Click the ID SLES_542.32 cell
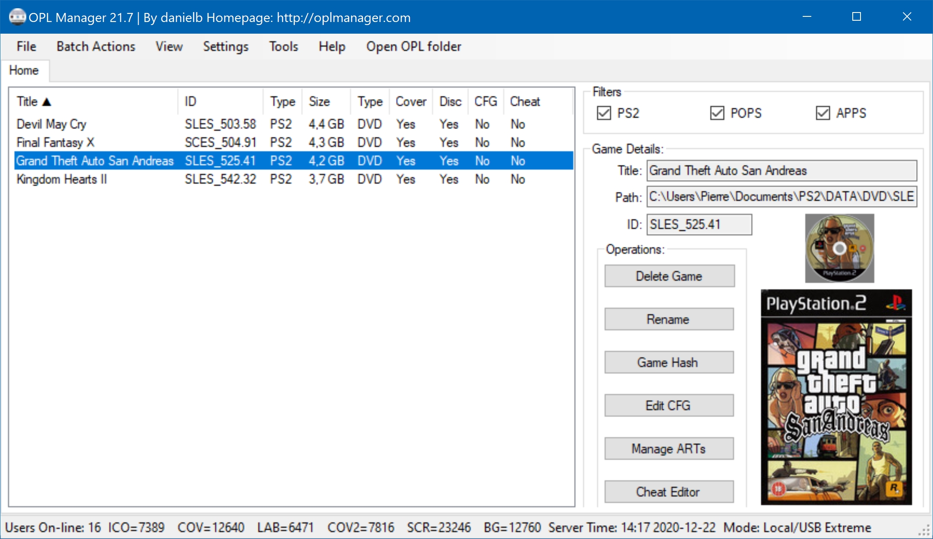 coord(221,179)
